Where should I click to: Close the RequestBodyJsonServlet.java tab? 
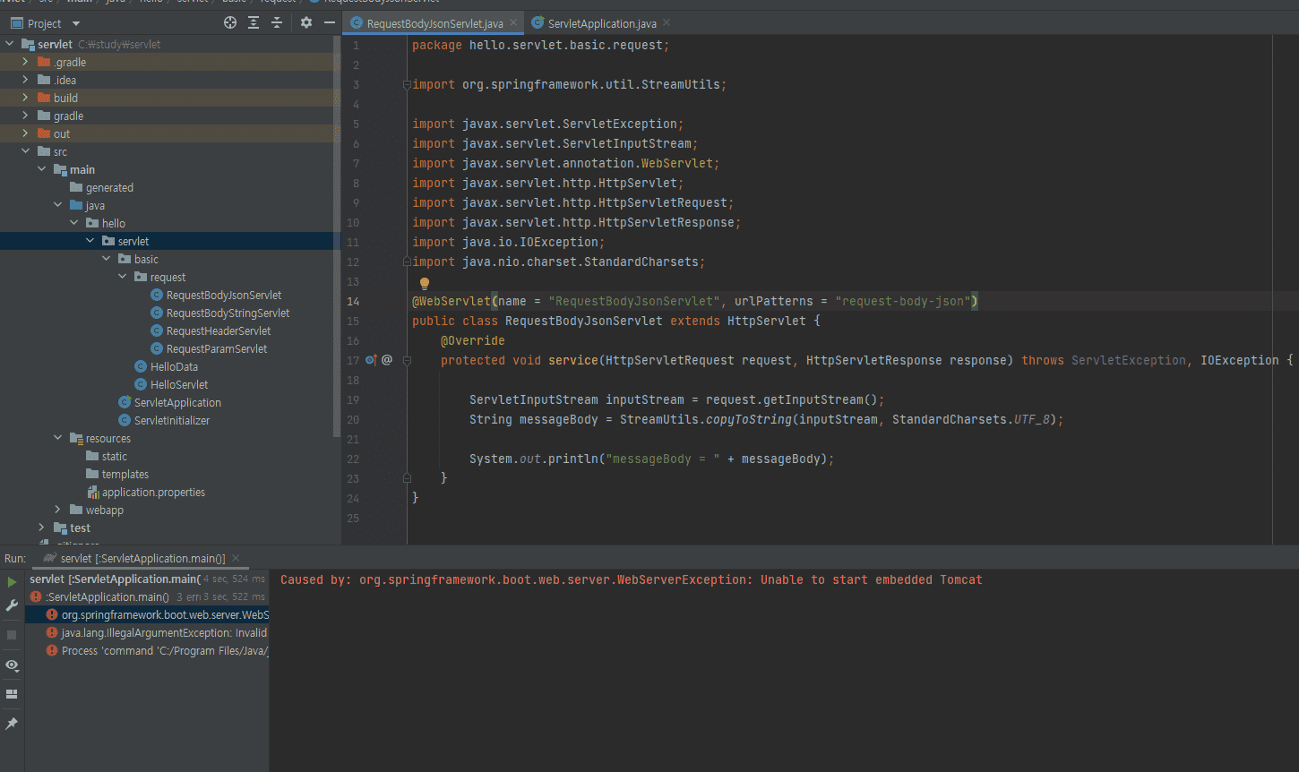(514, 23)
